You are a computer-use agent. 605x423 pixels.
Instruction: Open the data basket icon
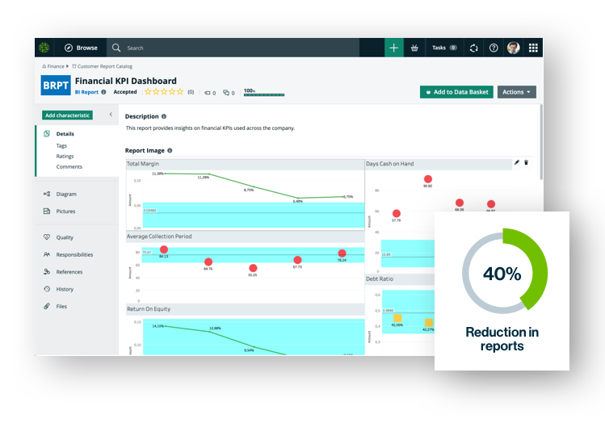[414, 48]
